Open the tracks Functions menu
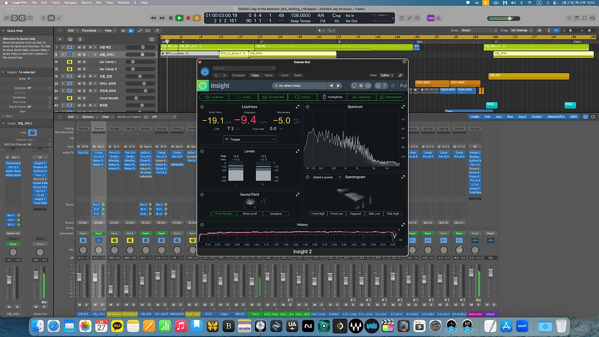The width and height of the screenshot is (599, 337). pyautogui.click(x=90, y=30)
